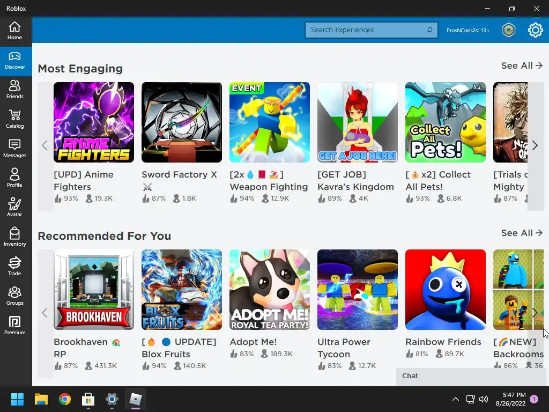Open the Premium page
The image size is (549, 412).
tap(14, 326)
